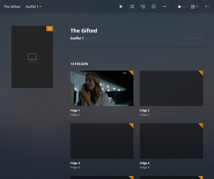Expand the Staffel 1 season dropdown
The width and height of the screenshot is (214, 179).
click(x=33, y=7)
